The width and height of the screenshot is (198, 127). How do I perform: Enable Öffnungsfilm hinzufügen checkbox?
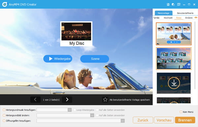click(4, 121)
